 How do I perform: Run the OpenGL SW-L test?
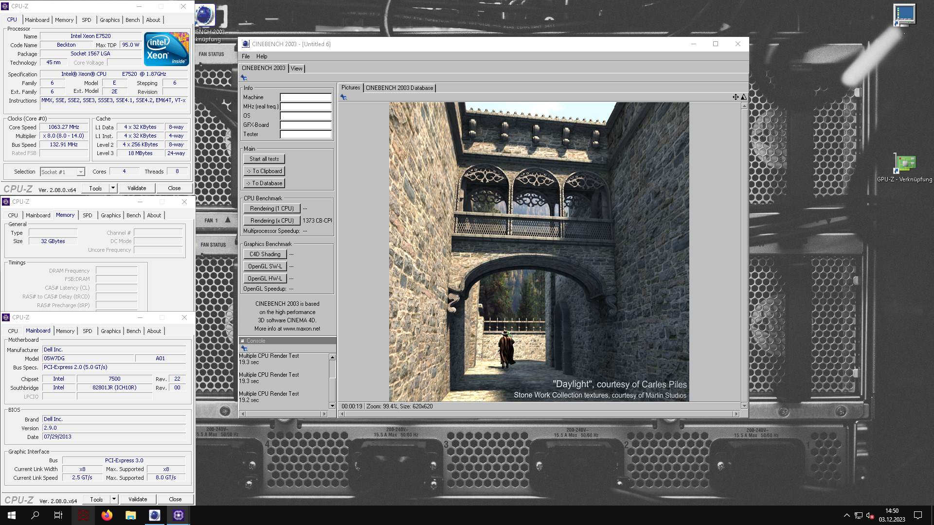265,266
